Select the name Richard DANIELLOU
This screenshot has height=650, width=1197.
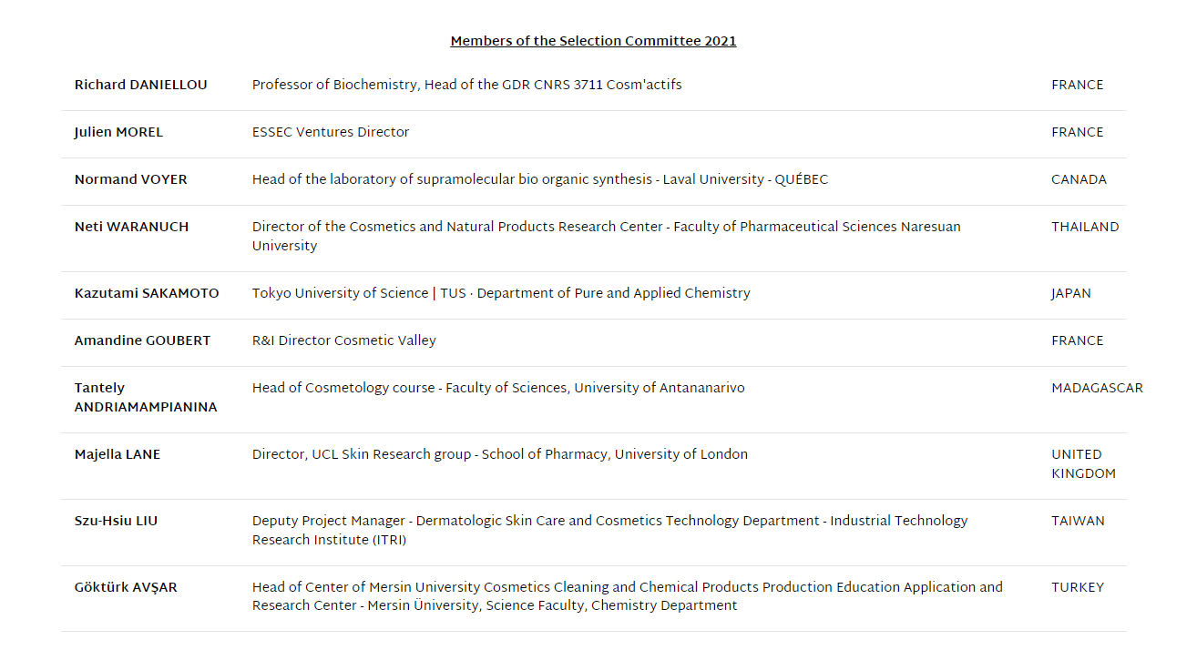140,85
